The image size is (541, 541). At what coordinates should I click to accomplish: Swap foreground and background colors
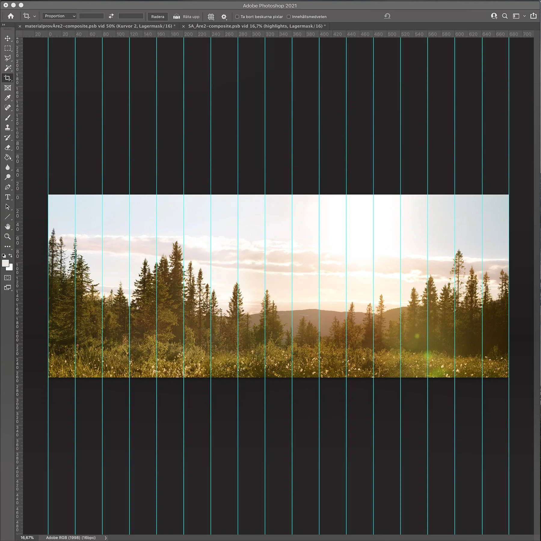click(11, 256)
